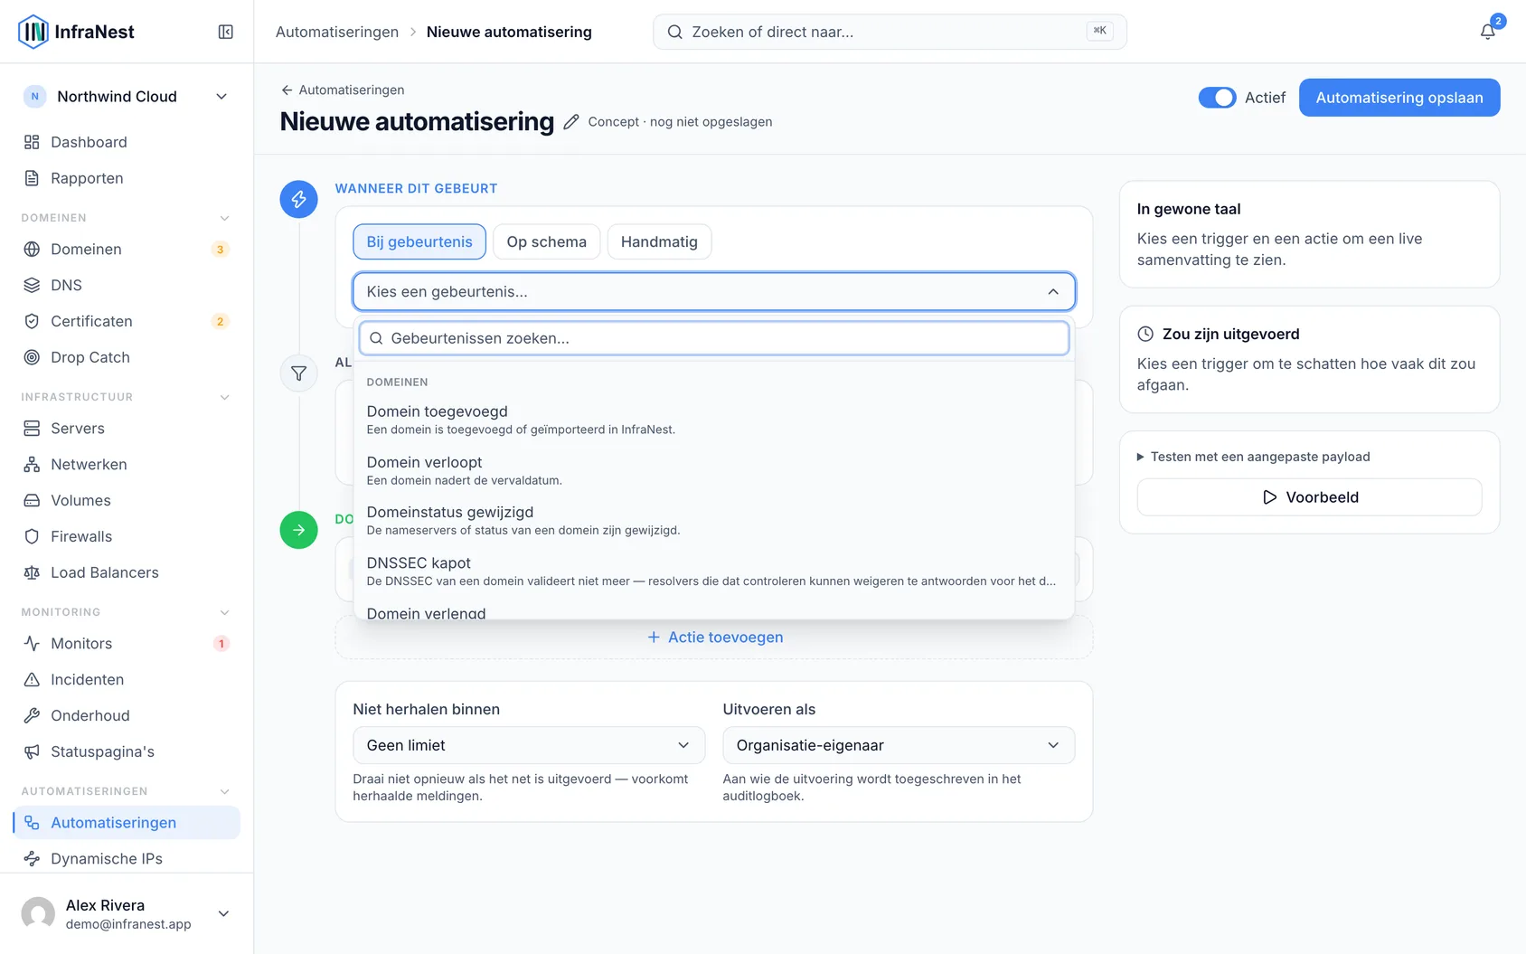Open the Organisatie-eigenaar dropdown

(x=899, y=745)
